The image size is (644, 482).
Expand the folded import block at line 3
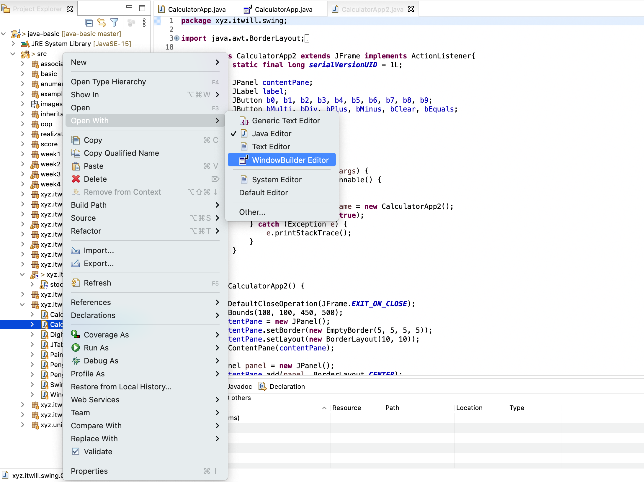click(x=177, y=38)
